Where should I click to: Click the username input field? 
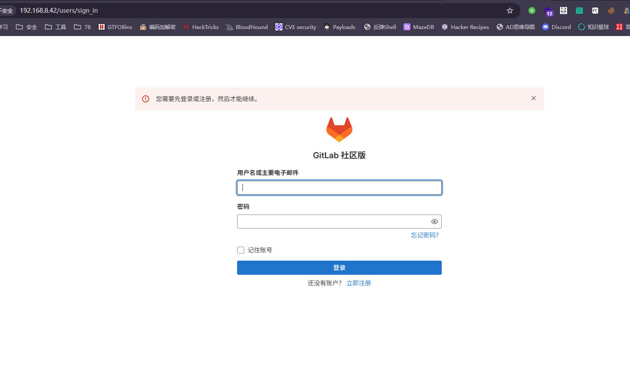tap(339, 187)
